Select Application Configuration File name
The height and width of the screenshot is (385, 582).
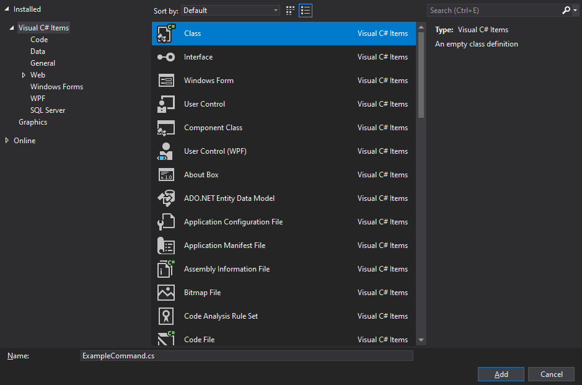(234, 222)
